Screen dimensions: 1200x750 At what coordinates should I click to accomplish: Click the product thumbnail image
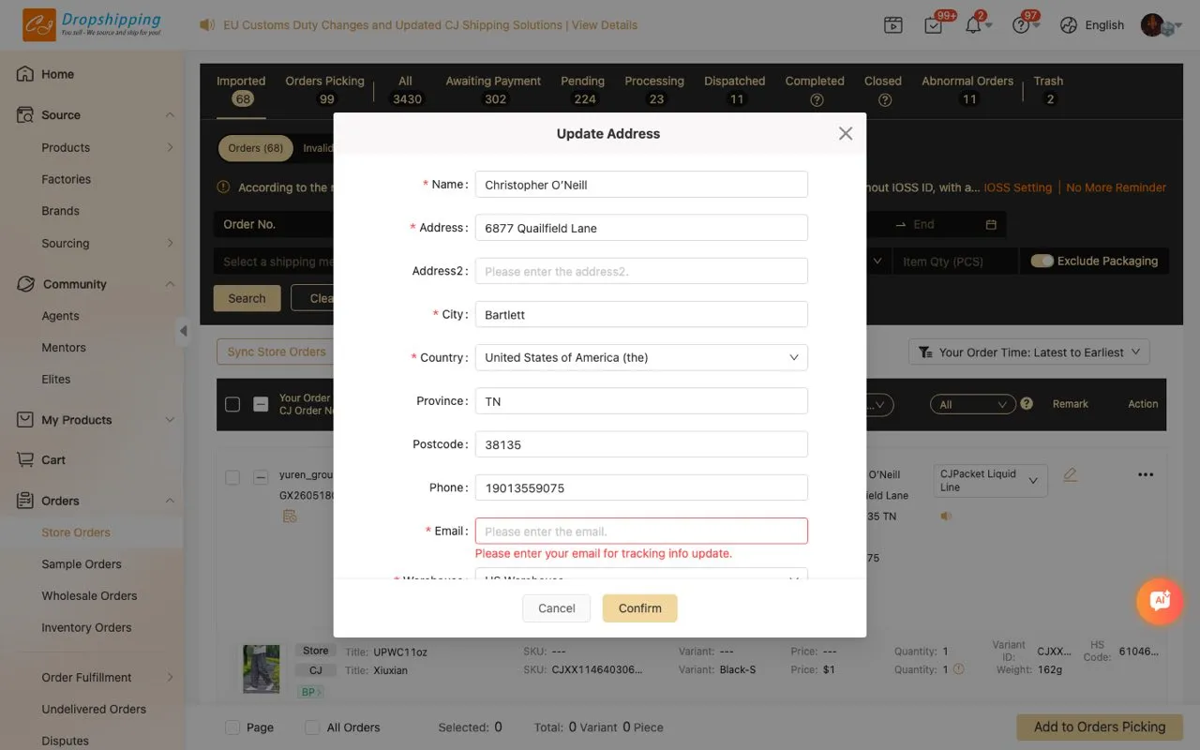(262, 668)
